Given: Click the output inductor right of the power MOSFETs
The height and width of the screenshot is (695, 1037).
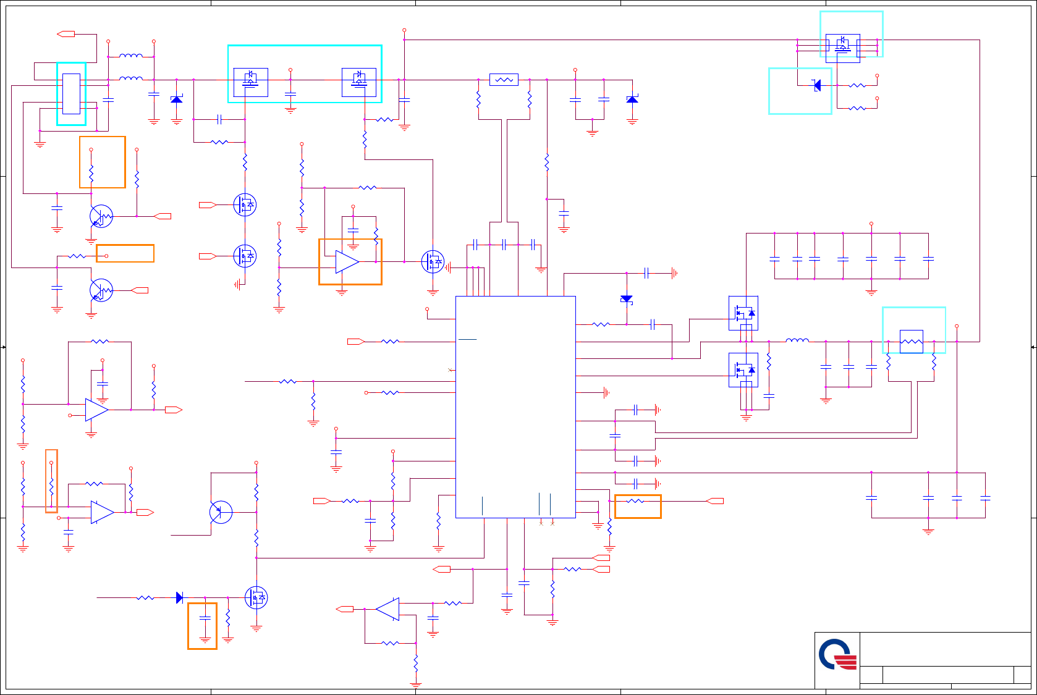Looking at the screenshot, I should [x=797, y=340].
